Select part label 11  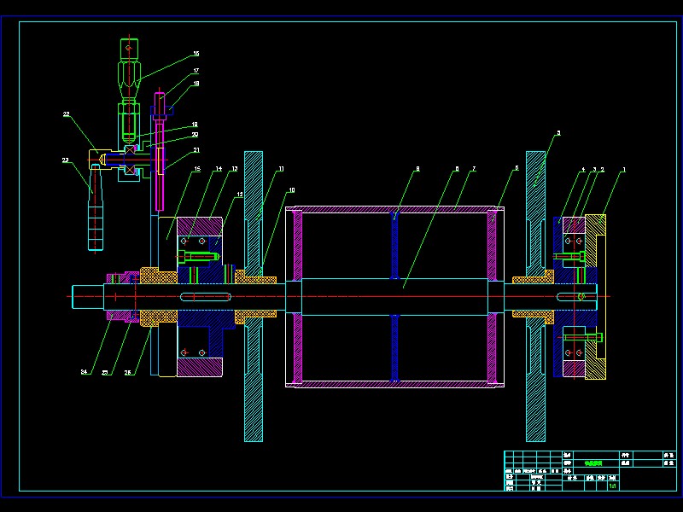point(281,169)
